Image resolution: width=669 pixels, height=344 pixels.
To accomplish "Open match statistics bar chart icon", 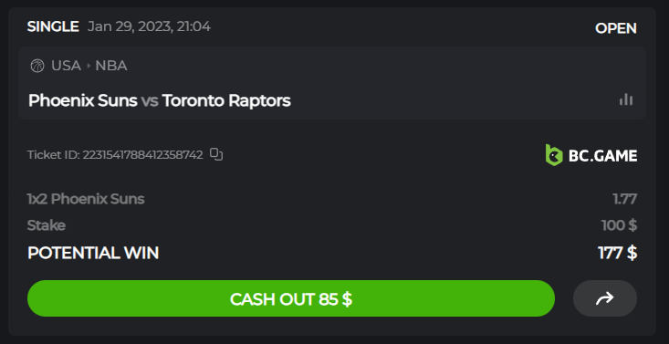I will 626,99.
